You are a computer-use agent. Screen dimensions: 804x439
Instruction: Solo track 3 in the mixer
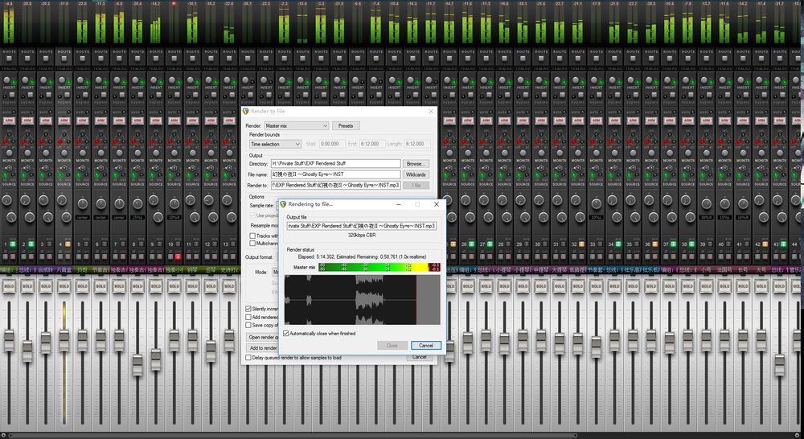click(x=45, y=285)
